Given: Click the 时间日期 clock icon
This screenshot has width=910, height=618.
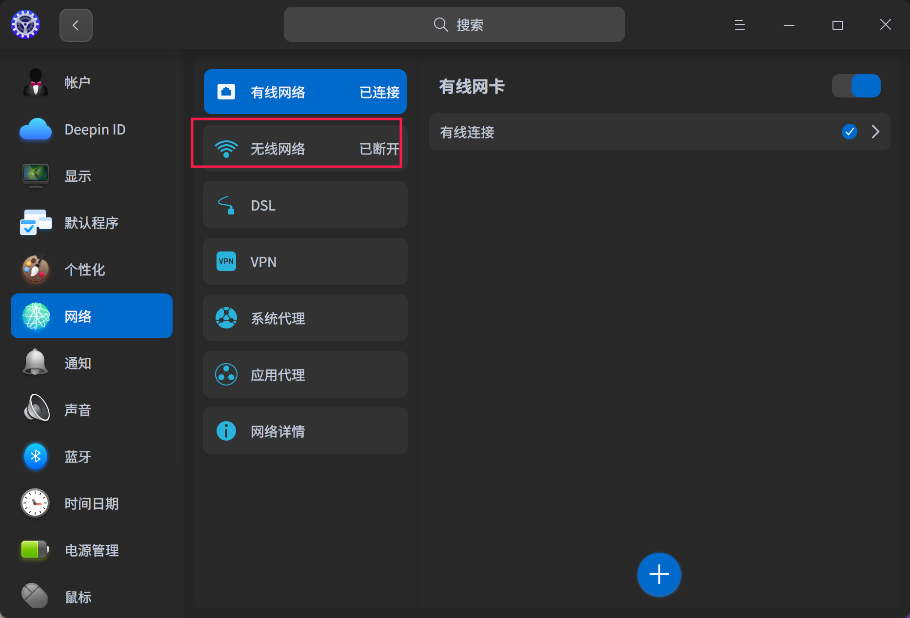Looking at the screenshot, I should pos(35,503).
